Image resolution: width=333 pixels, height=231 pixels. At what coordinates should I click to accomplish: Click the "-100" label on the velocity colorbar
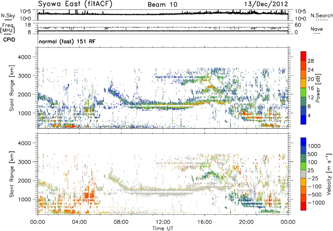point(315,186)
